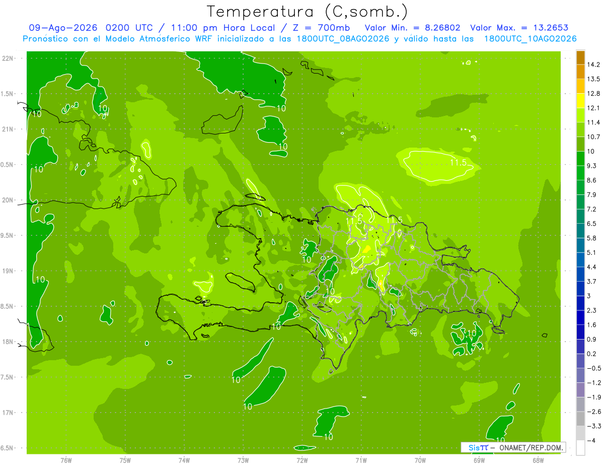The width and height of the screenshot is (604, 467).
Task: Click the "-3.3" color scale label
Action: coord(594,426)
